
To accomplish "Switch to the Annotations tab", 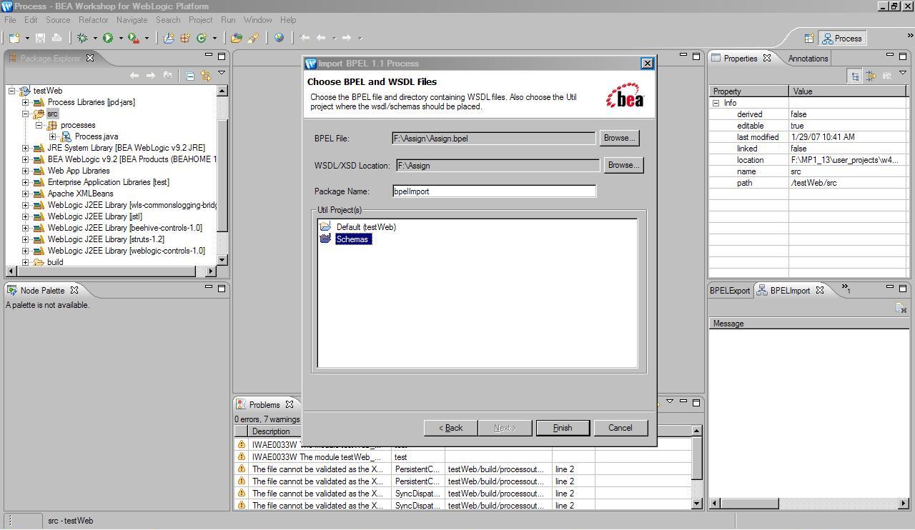I will (808, 59).
